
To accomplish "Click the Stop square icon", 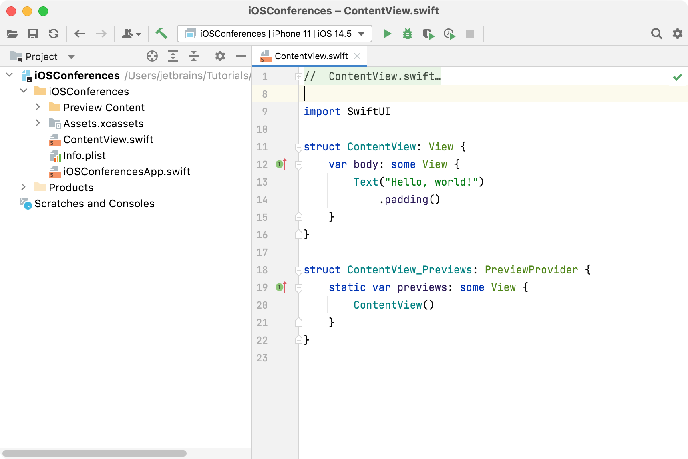I will (x=470, y=34).
